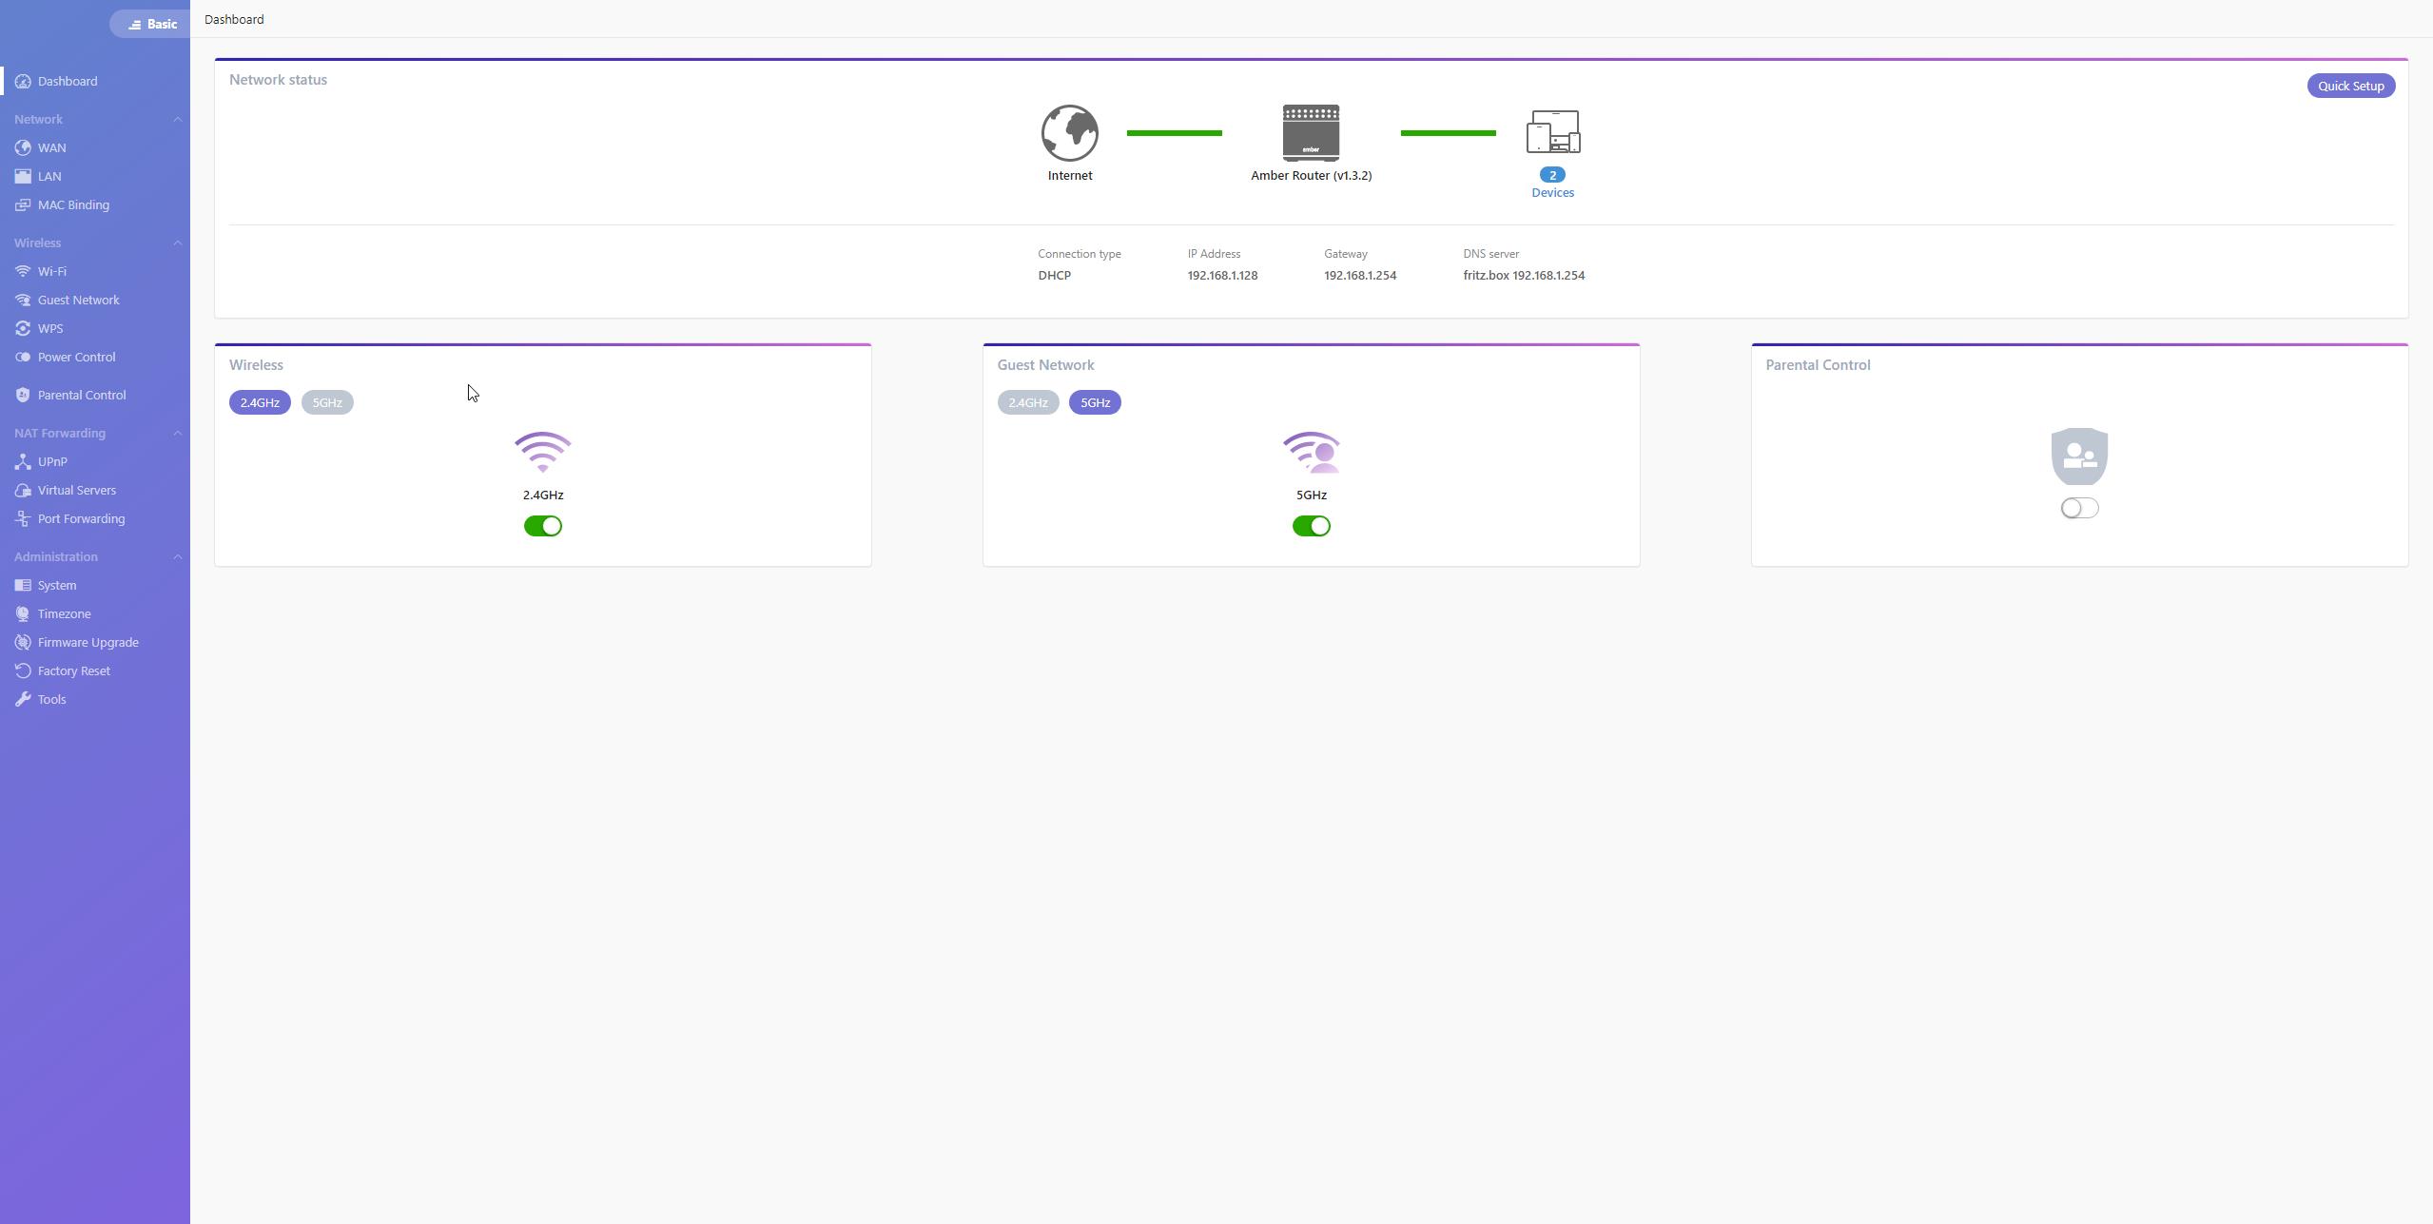Screen dimensions: 2433x1224
Task: Click the Amber Router device icon
Action: pos(1311,133)
